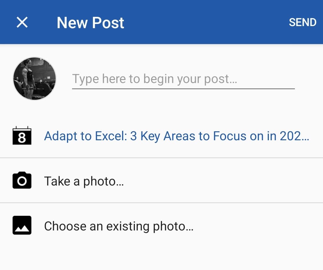Click the gallery image icon
This screenshot has width=323, height=270.
[22, 225]
